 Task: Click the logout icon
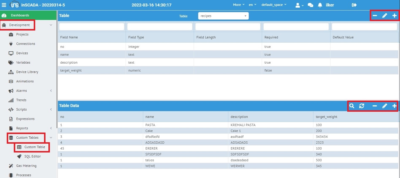354,5
